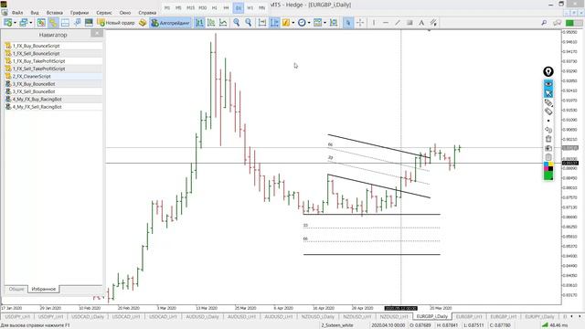Select 3_FX_Sell_BounceBot in Navigator
585x329 pixels.
tap(34, 91)
